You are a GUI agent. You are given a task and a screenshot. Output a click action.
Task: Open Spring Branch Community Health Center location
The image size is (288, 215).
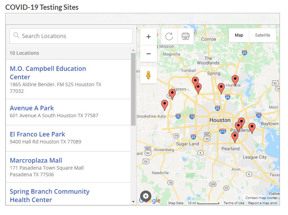[50, 195]
